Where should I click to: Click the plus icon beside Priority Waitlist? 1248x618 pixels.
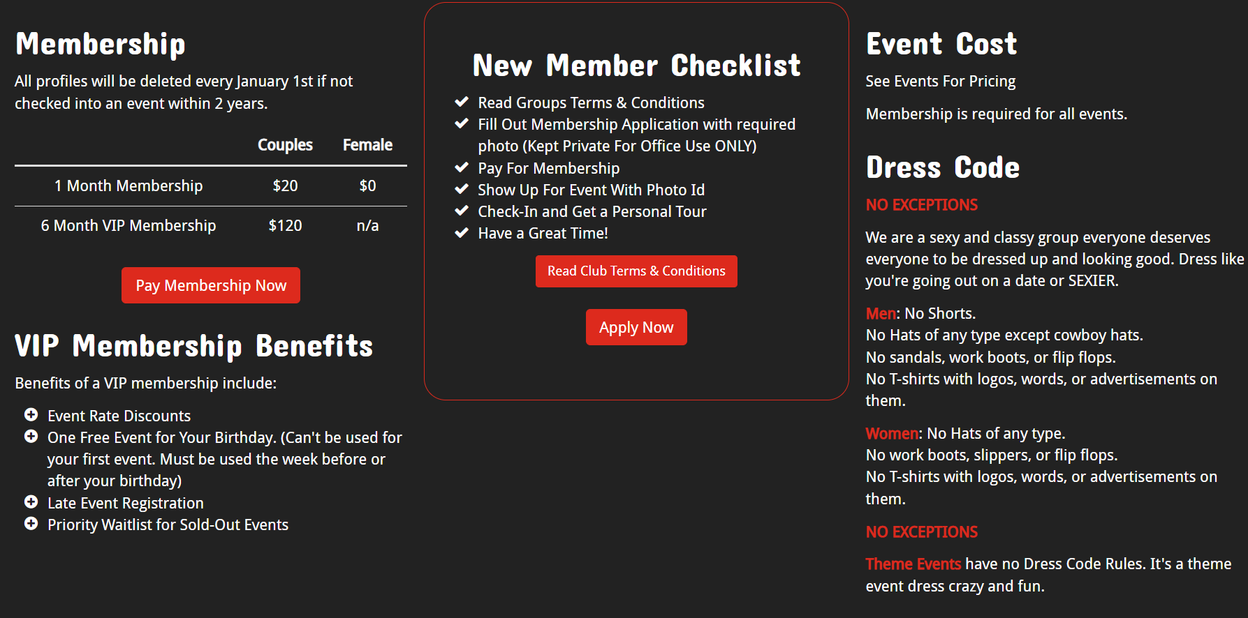pyautogui.click(x=31, y=523)
